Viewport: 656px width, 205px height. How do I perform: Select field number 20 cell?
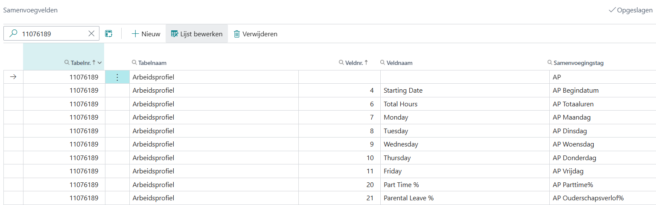click(x=370, y=185)
